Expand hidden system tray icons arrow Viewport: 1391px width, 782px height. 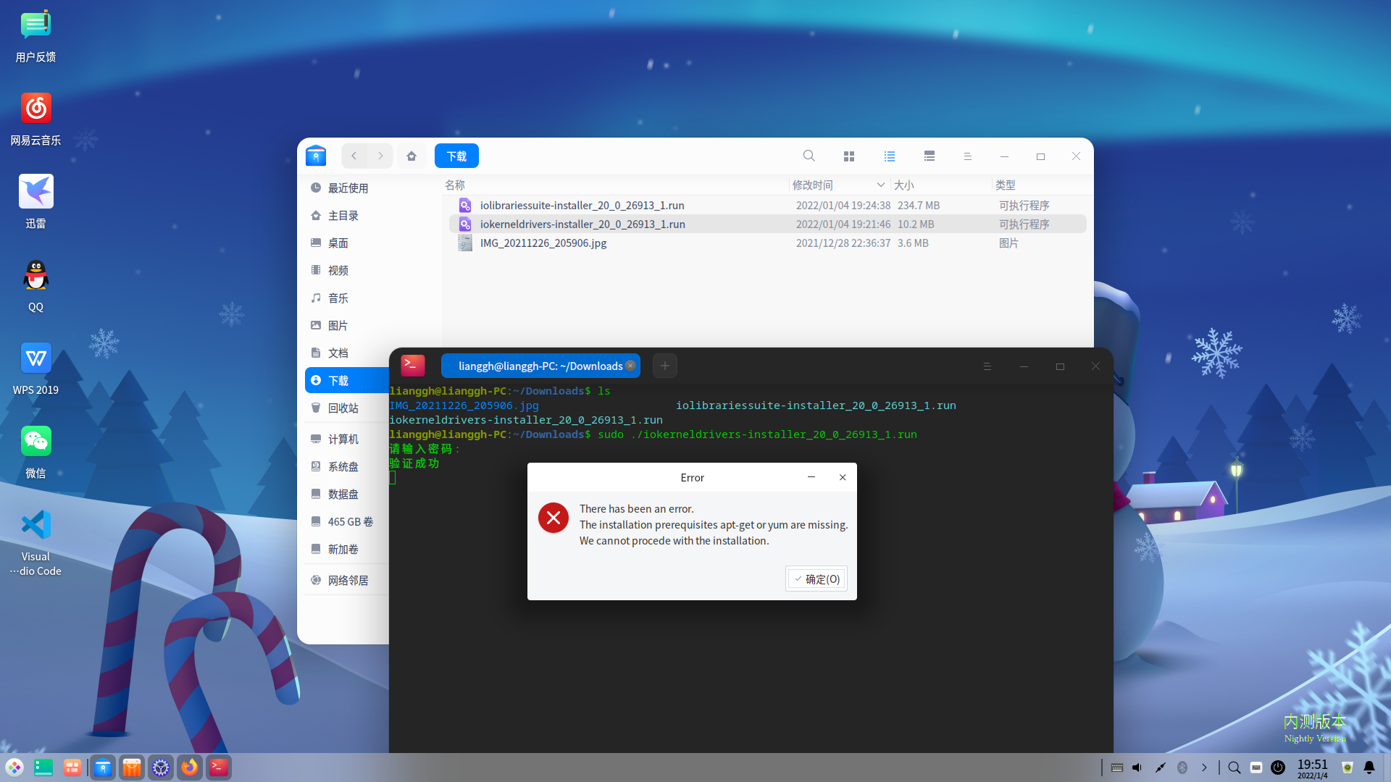(1204, 768)
